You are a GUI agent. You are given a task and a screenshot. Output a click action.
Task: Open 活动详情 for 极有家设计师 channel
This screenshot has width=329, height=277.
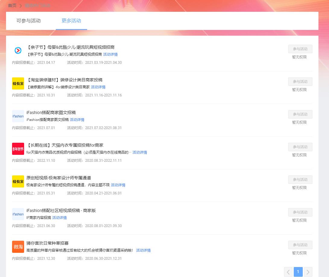point(118,185)
